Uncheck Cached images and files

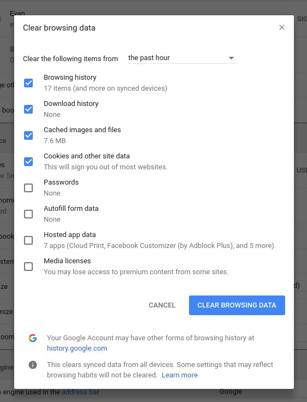[x=28, y=135]
